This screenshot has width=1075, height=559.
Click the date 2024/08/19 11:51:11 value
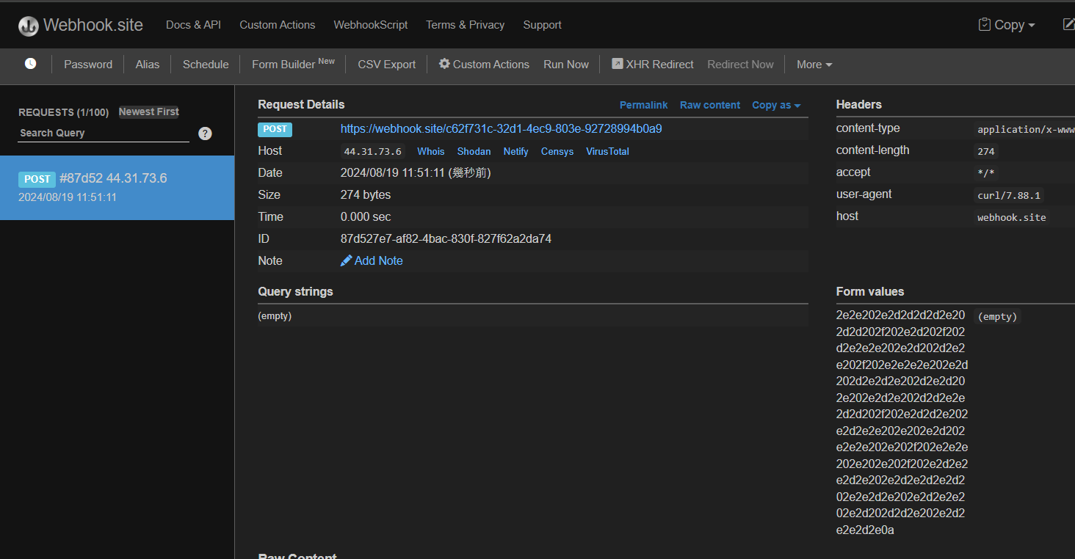click(416, 173)
